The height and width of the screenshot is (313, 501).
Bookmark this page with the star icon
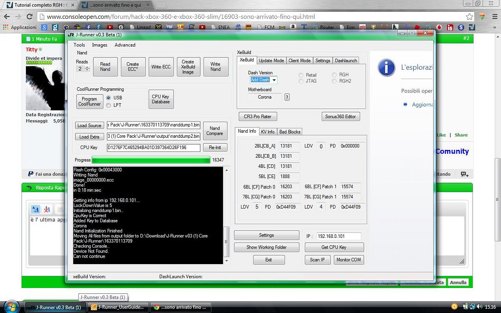click(470, 17)
